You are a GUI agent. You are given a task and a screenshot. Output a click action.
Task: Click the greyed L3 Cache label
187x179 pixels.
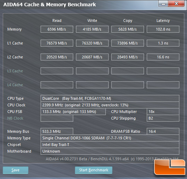point(15,71)
